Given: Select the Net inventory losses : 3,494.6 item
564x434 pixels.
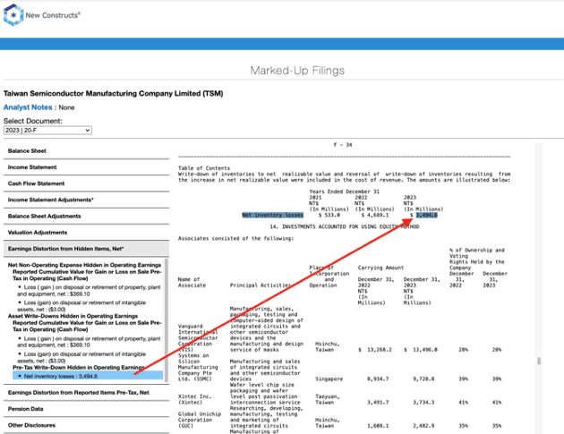Looking at the screenshot, I should 88,376.
